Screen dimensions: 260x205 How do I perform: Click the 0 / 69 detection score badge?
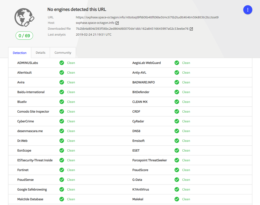click(x=24, y=36)
